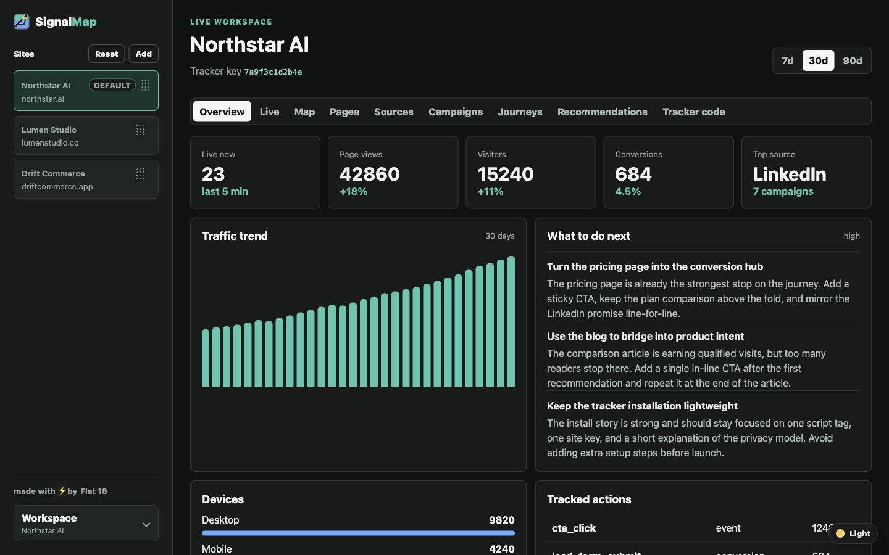The width and height of the screenshot is (889, 555).
Task: Grab the Lumen Studio drag handle
Action: pos(141,129)
